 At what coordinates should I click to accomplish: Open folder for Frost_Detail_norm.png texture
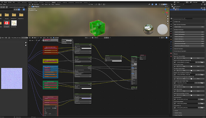202,83
